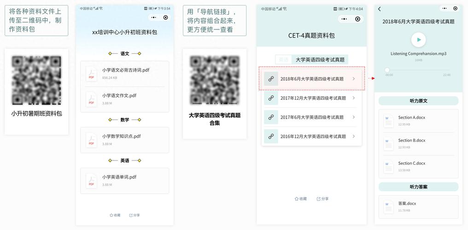Open the more (…) menu on CET-4 screen
The height and width of the screenshot is (230, 468).
pos(344,19)
